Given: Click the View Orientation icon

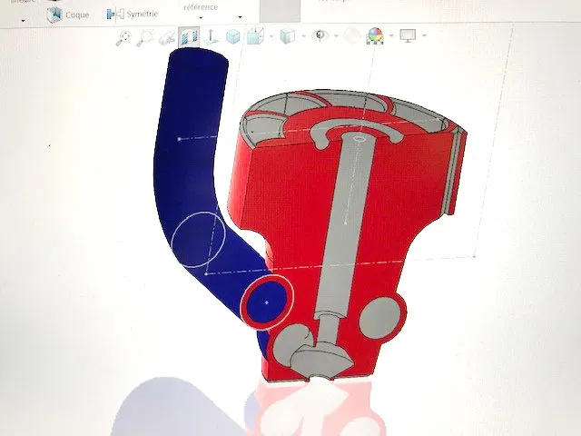Looking at the screenshot, I should point(254,36).
